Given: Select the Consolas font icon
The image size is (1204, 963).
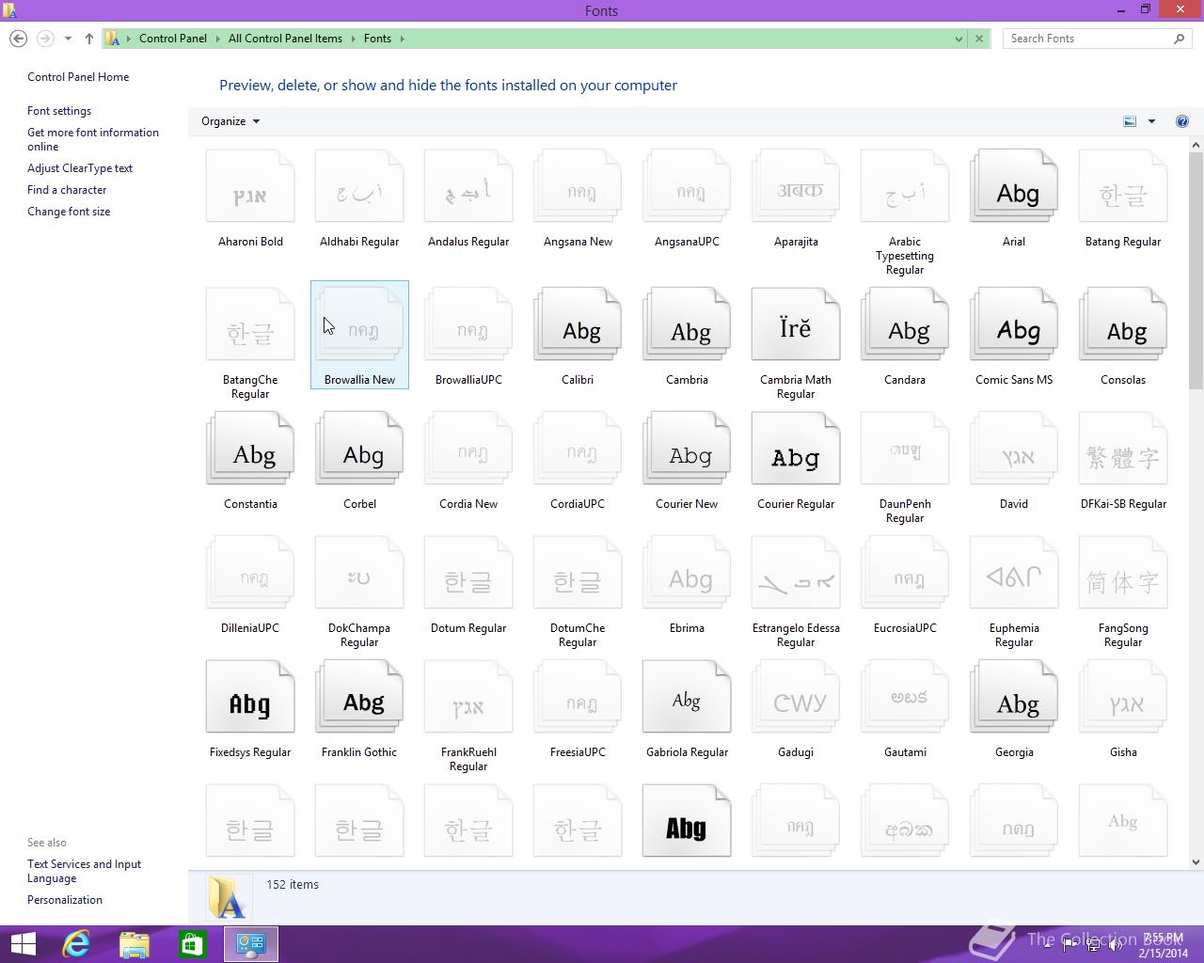Looking at the screenshot, I should [1123, 325].
